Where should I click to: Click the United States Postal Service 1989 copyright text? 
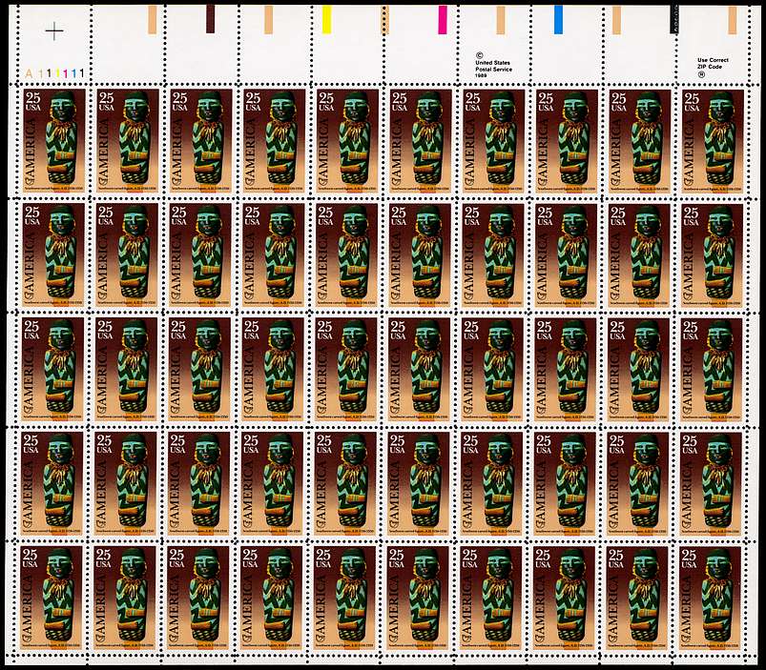493,66
